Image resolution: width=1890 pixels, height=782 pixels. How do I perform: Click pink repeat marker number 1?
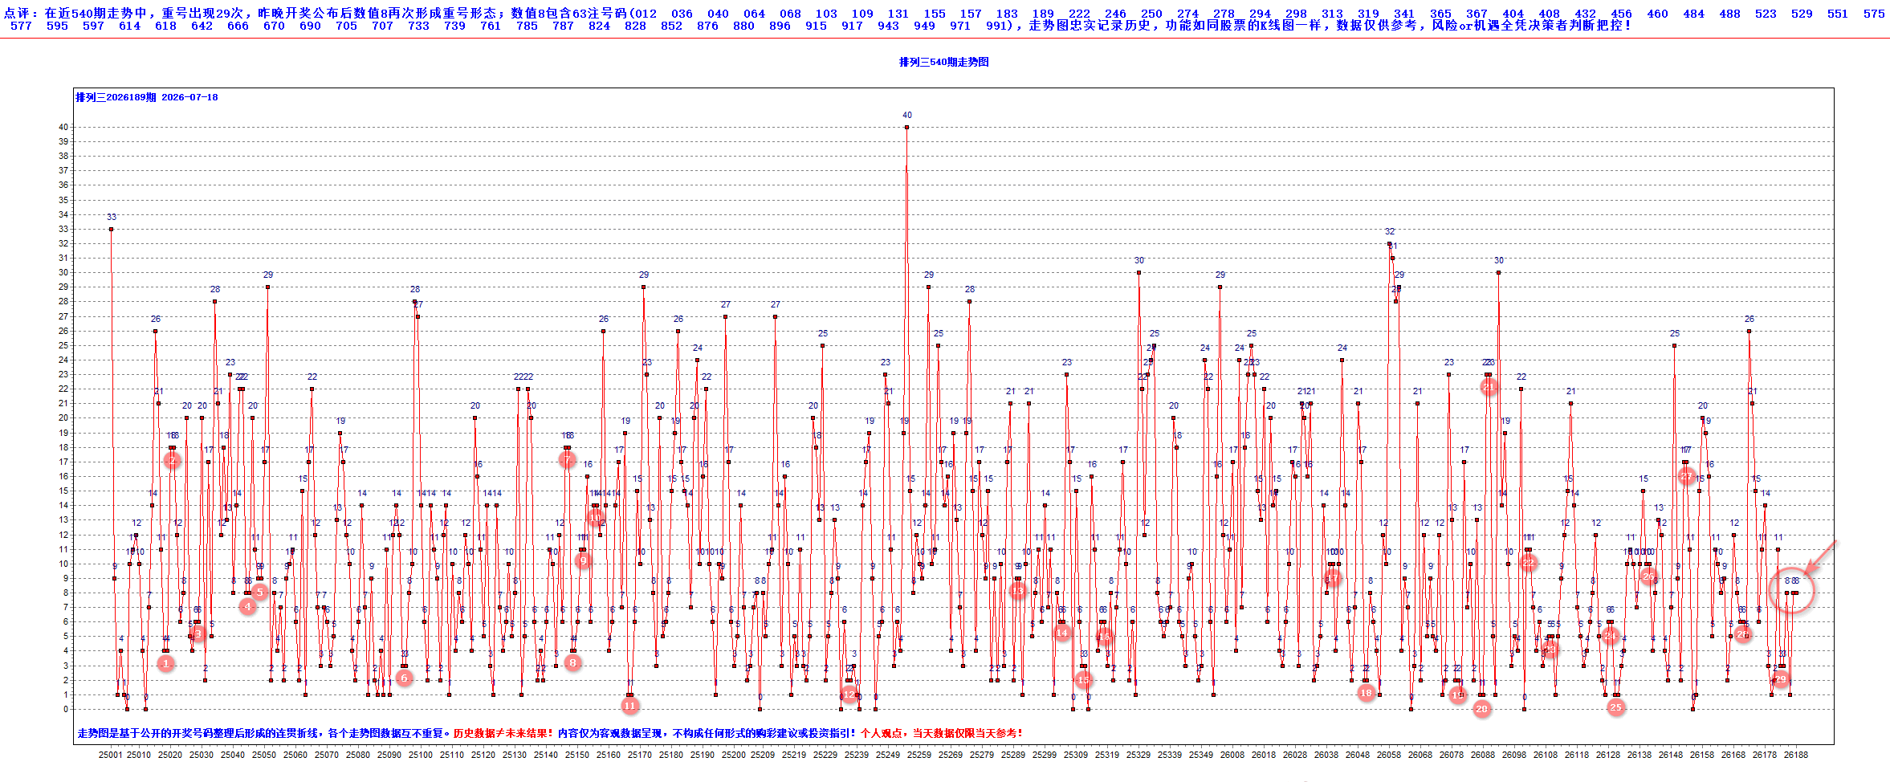165,663
